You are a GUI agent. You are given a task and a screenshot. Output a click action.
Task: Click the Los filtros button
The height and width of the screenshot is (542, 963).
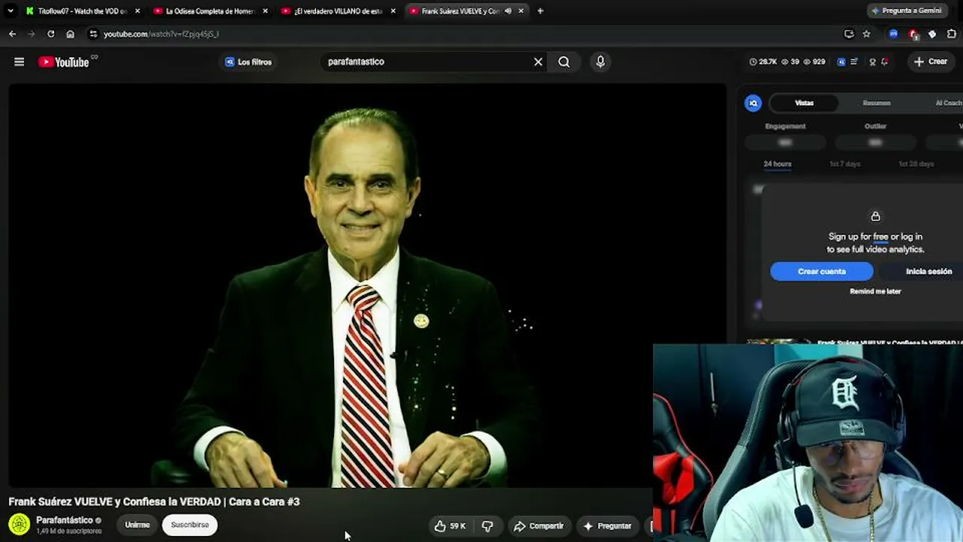click(x=248, y=62)
